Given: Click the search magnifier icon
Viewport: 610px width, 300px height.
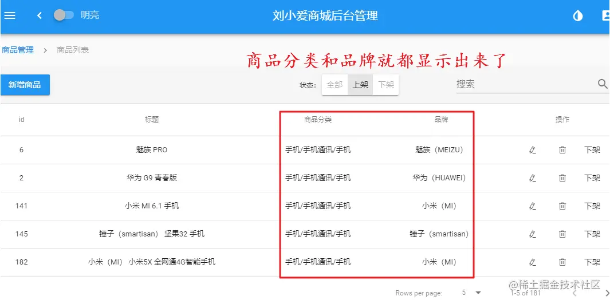Looking at the screenshot, I should 603,84.
